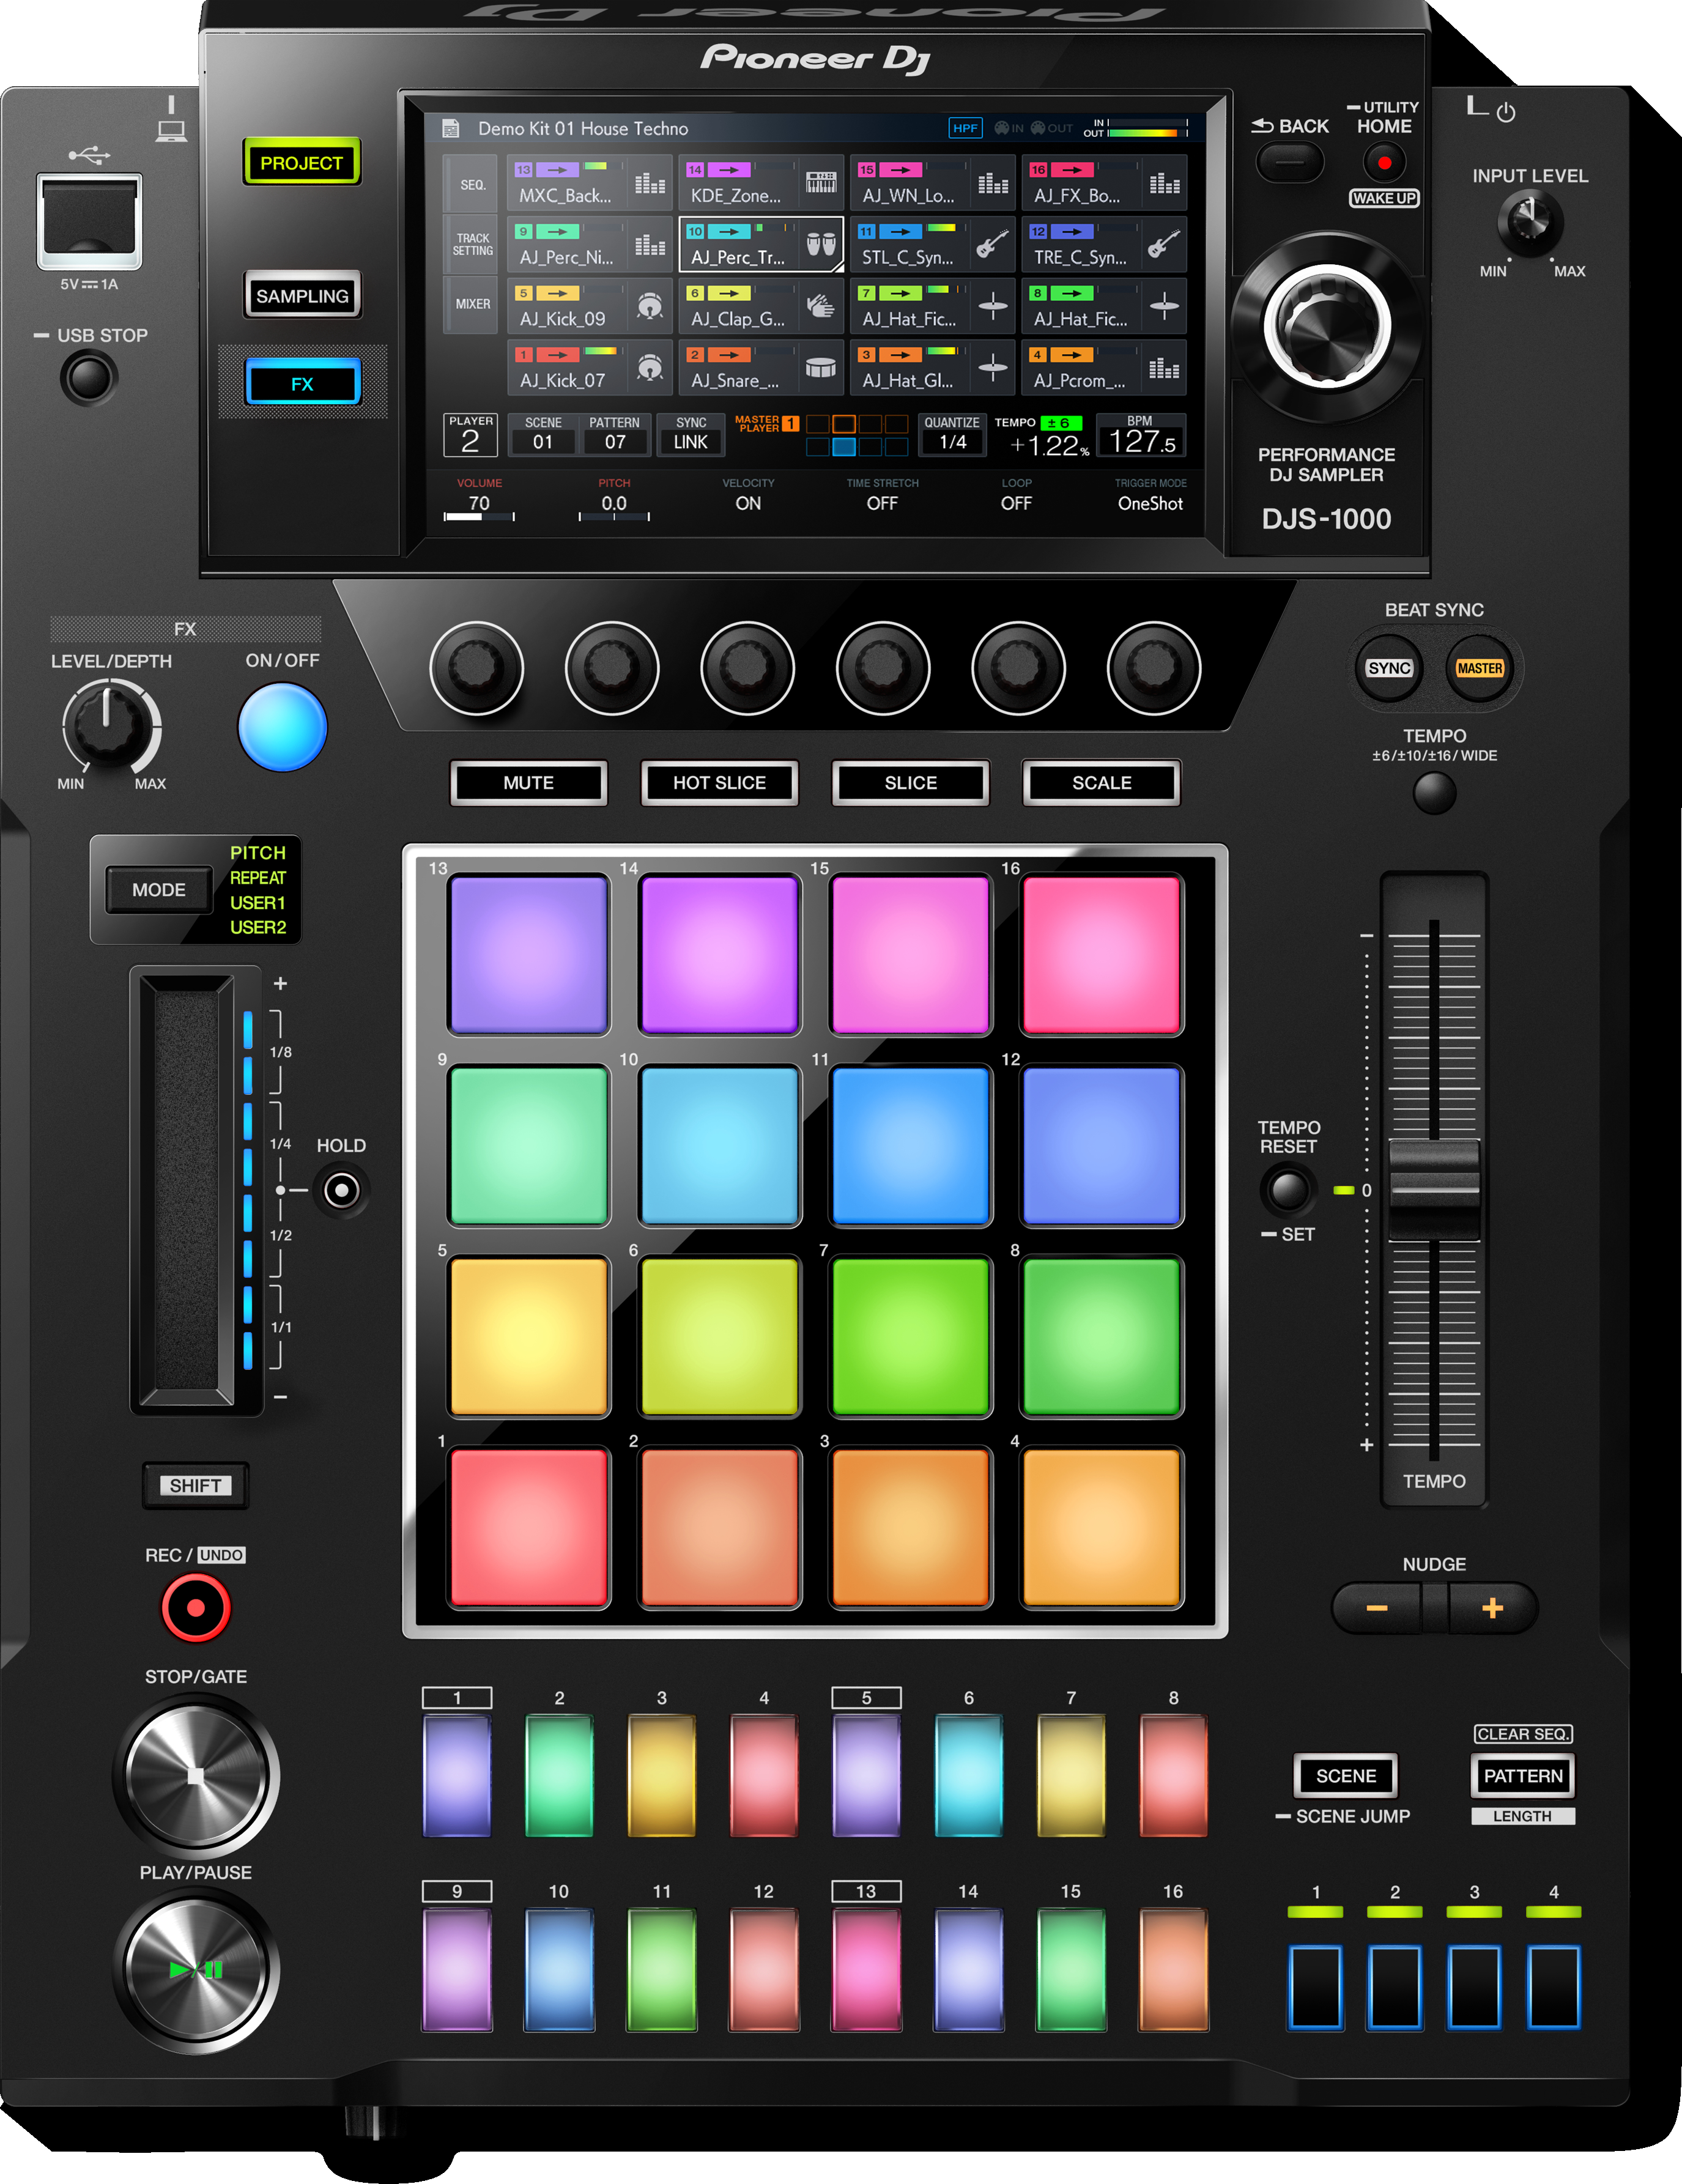Hit the red REC/UNDO record button
Image resolution: width=1682 pixels, height=2184 pixels.
(x=196, y=1608)
